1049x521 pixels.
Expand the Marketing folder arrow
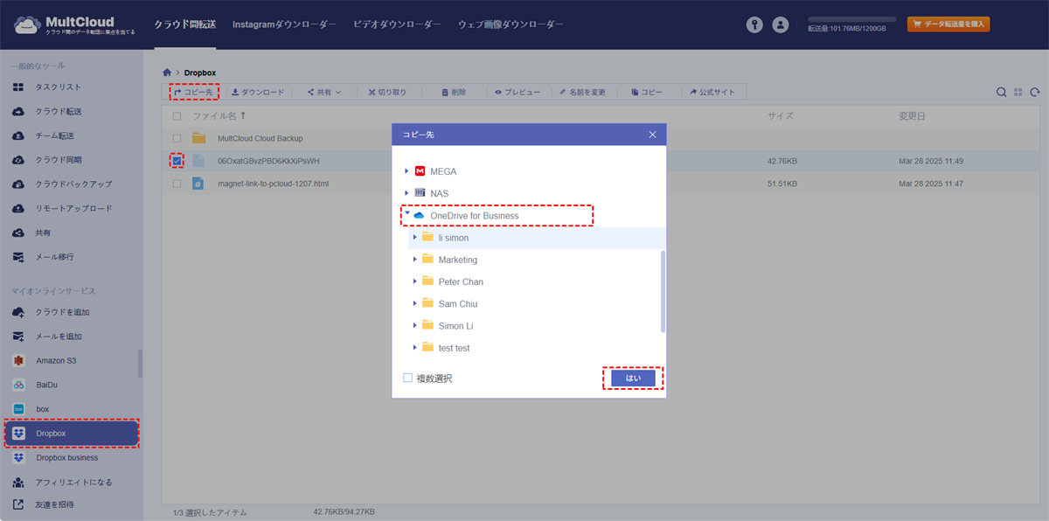pyautogui.click(x=415, y=260)
